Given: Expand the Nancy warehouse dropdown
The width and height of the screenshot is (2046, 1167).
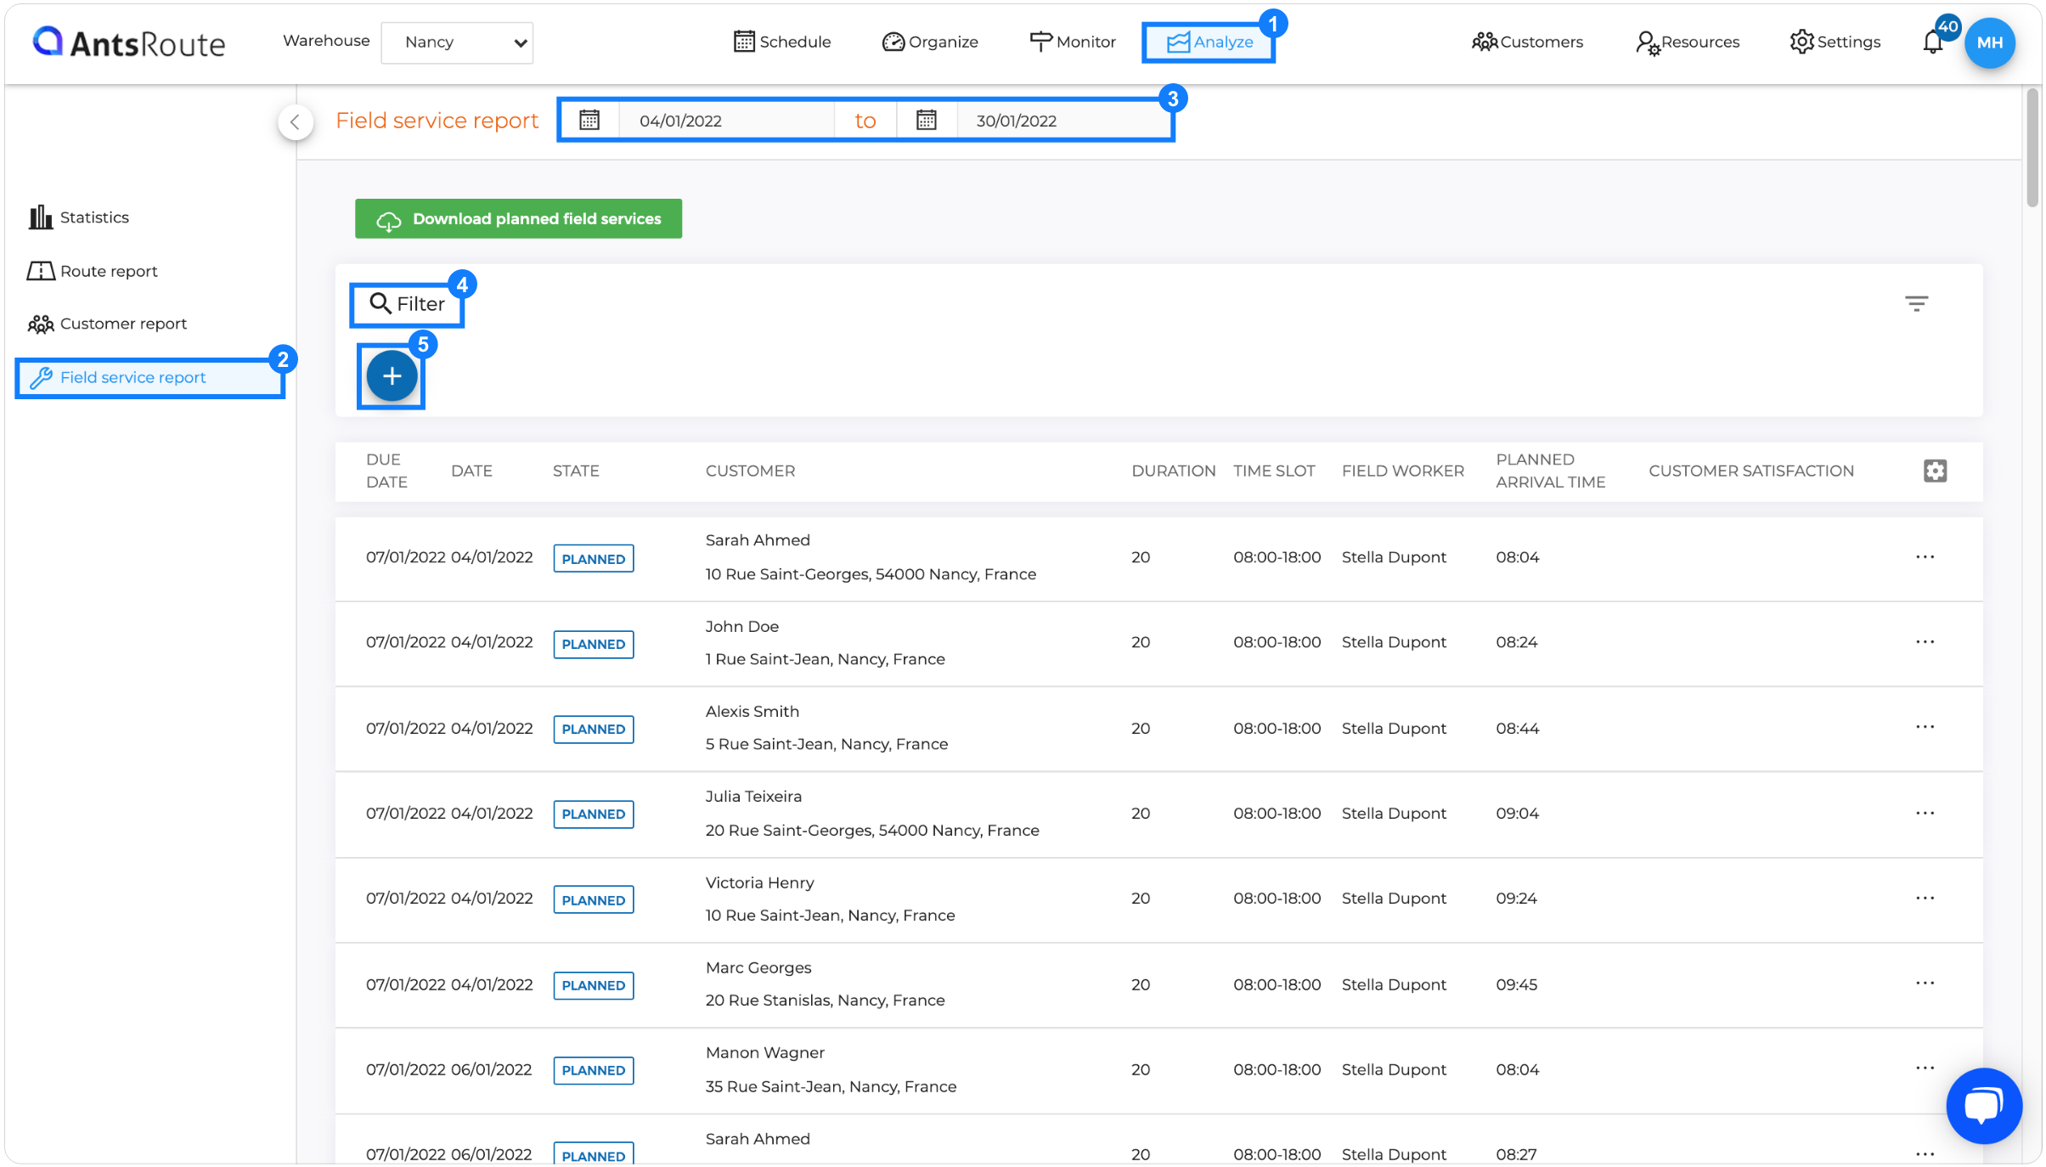Looking at the screenshot, I should point(457,42).
